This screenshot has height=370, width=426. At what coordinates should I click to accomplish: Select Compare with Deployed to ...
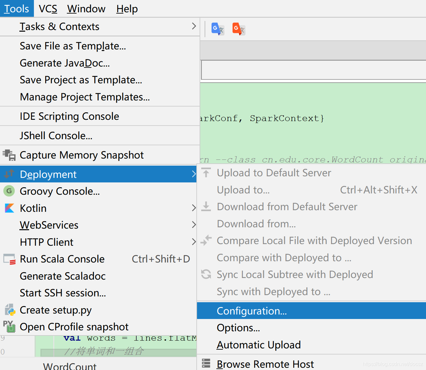[311, 258]
